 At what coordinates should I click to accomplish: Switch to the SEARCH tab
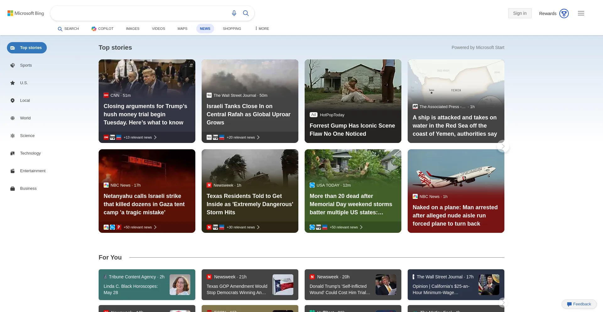click(x=68, y=29)
